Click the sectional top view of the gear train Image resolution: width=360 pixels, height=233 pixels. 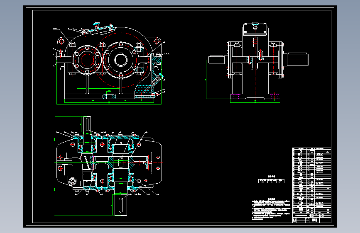click(x=108, y=166)
